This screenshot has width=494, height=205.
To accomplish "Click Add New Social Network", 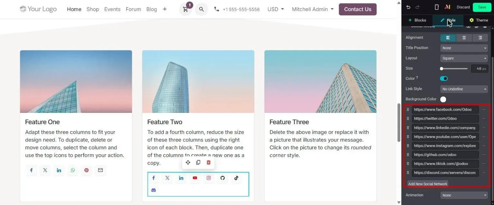I will tap(428, 184).
